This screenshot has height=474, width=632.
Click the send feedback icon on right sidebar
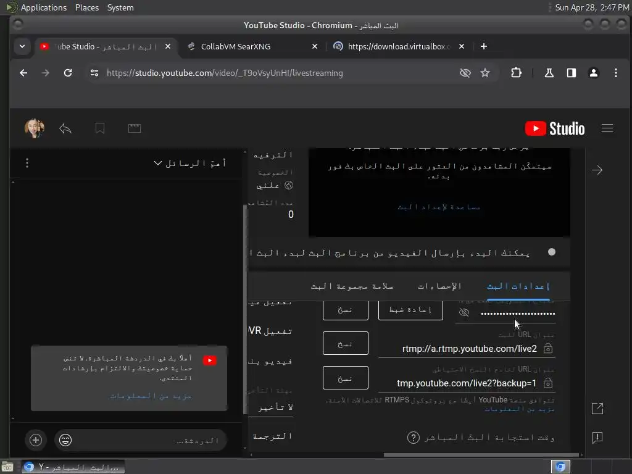[597, 438]
